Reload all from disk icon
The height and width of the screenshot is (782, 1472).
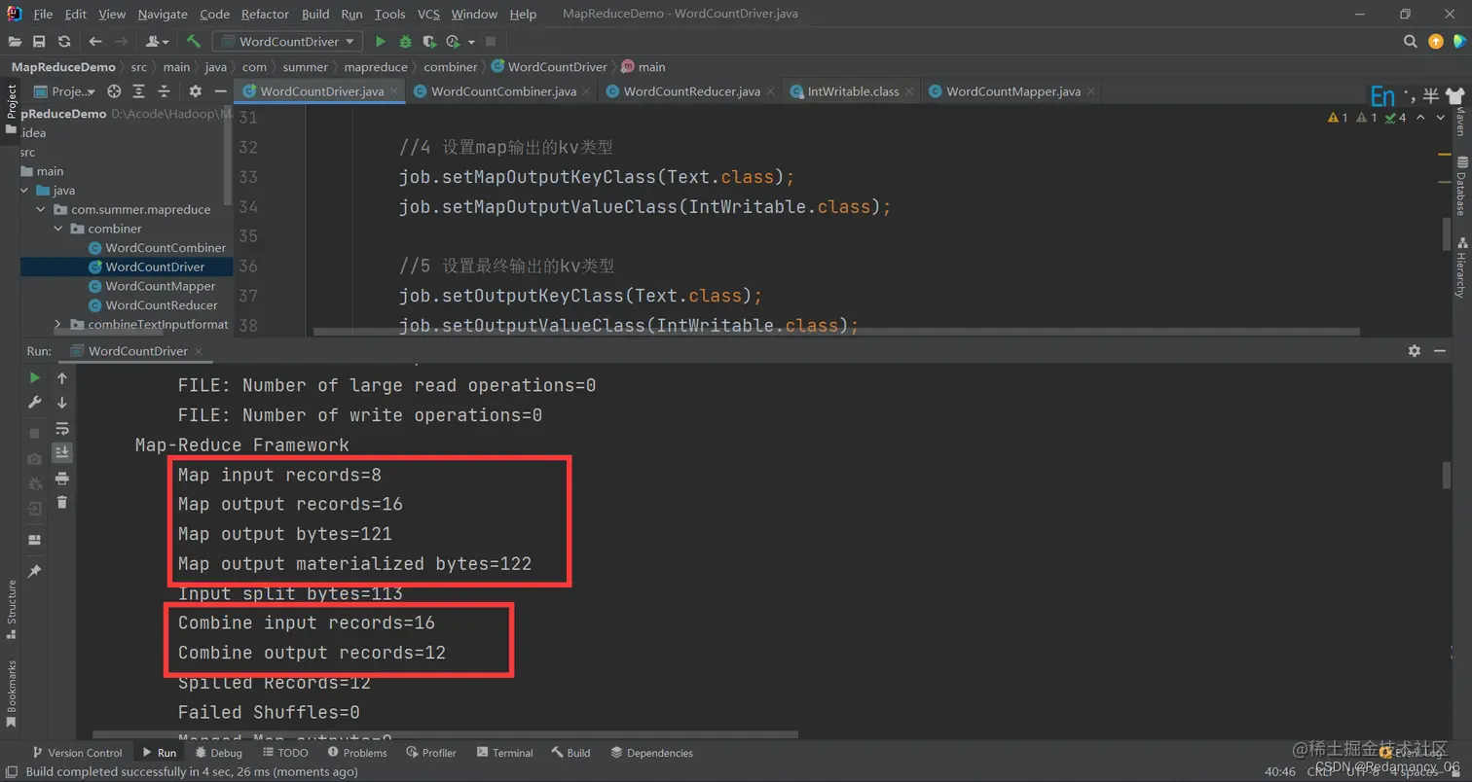tap(64, 42)
